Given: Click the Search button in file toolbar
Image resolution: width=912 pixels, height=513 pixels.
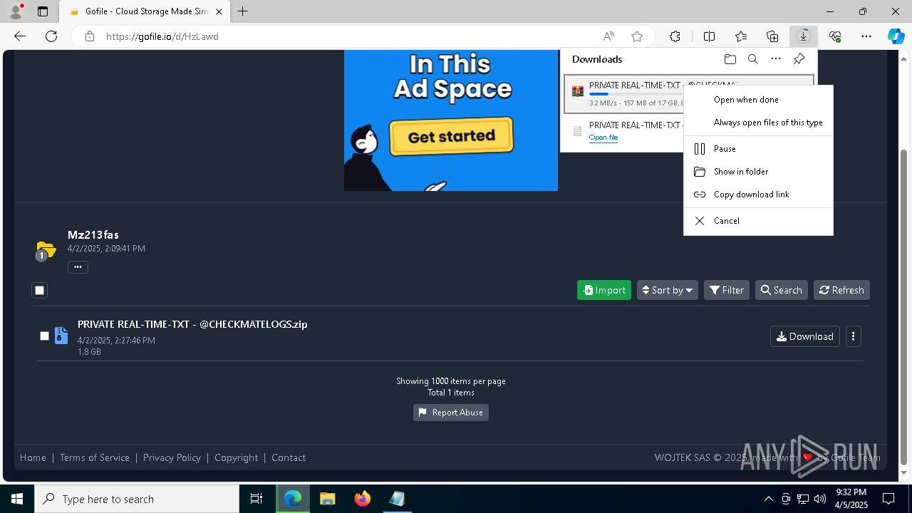Looking at the screenshot, I should (782, 290).
